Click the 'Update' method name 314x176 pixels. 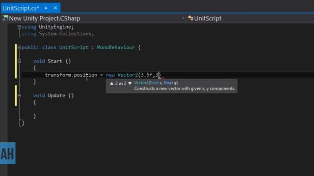[56, 96]
